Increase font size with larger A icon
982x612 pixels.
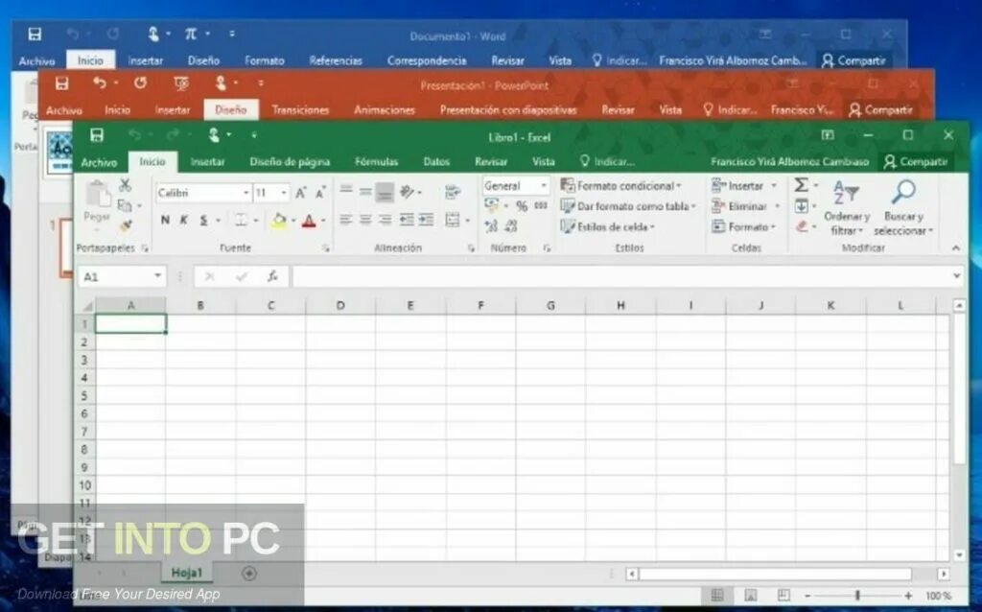click(x=300, y=193)
